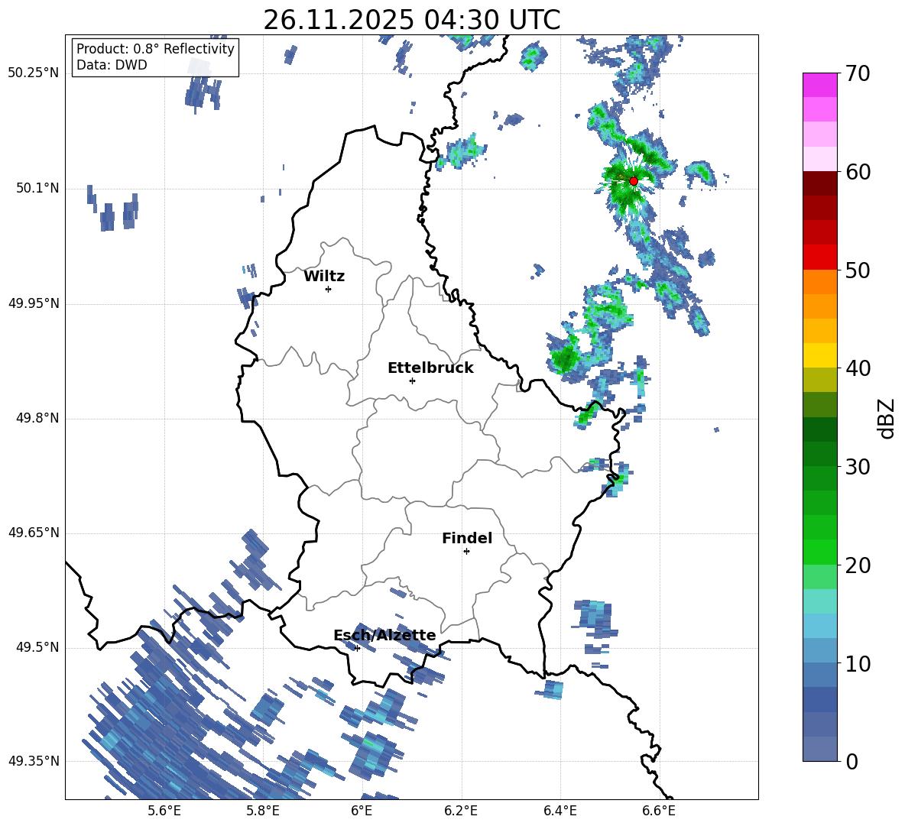
Task: Click the magenta swatch at top of colorbar
Action: 820,85
